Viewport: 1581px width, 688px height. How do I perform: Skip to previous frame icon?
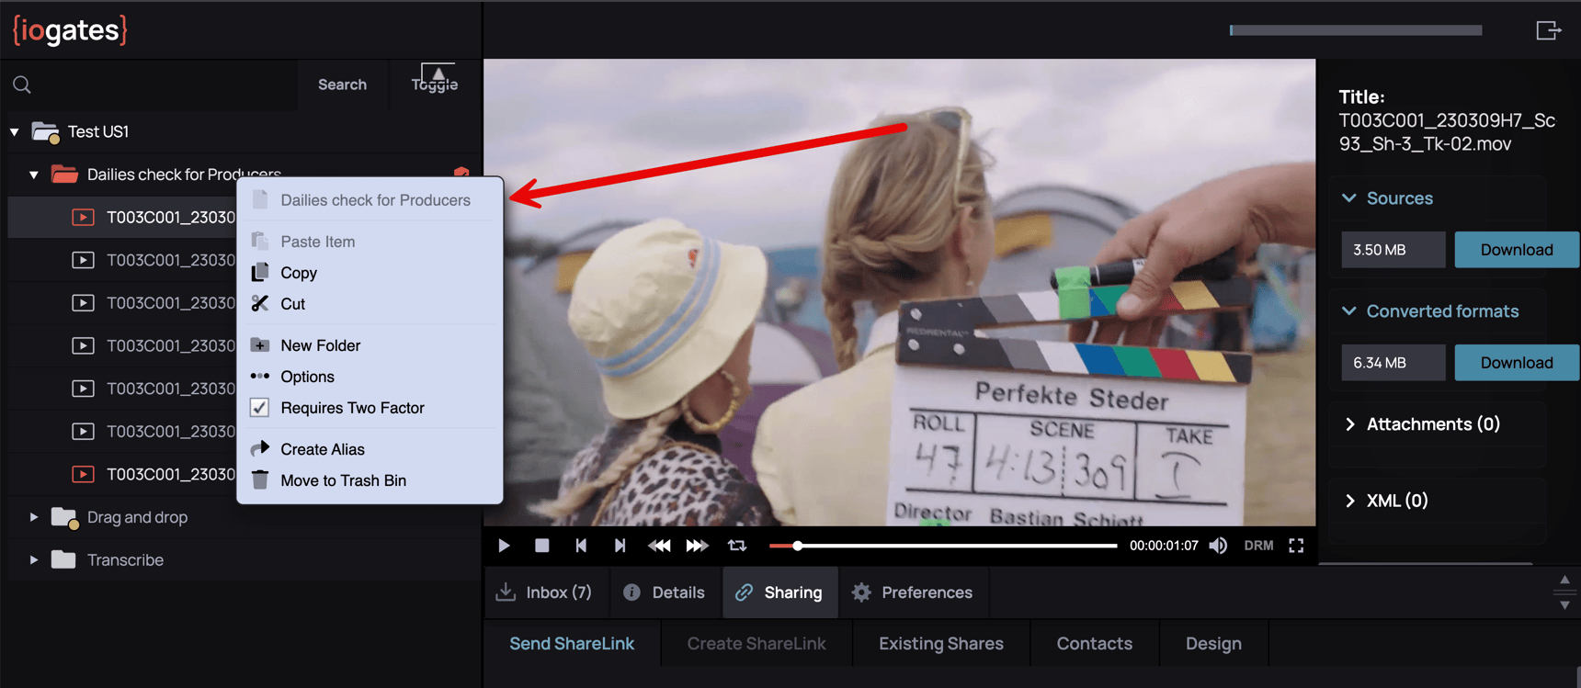pos(581,546)
